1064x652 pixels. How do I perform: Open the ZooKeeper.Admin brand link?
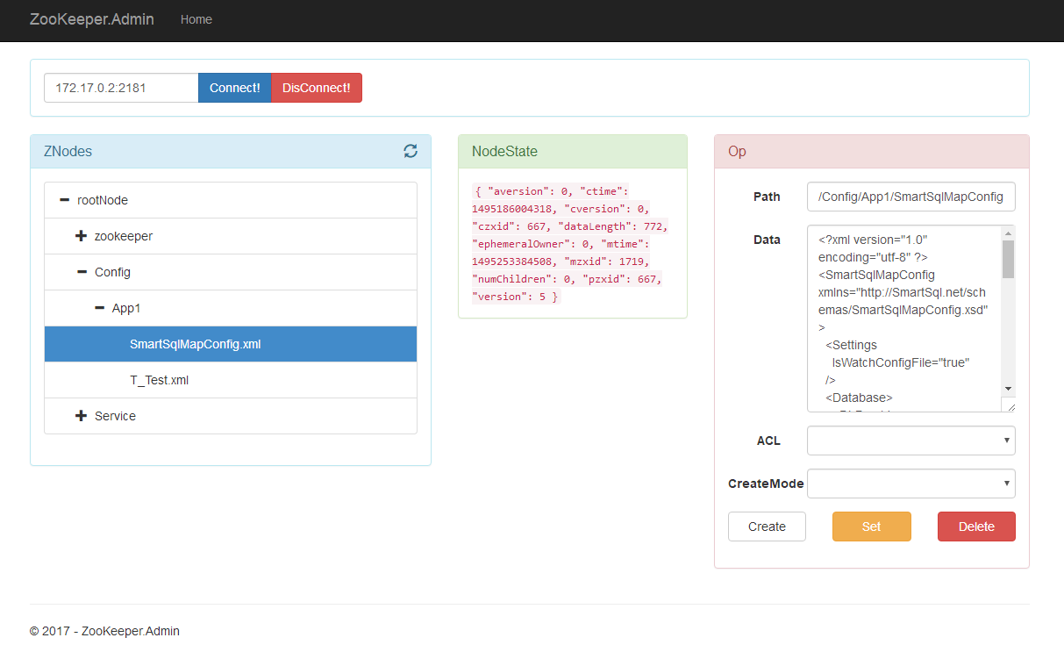tap(91, 19)
